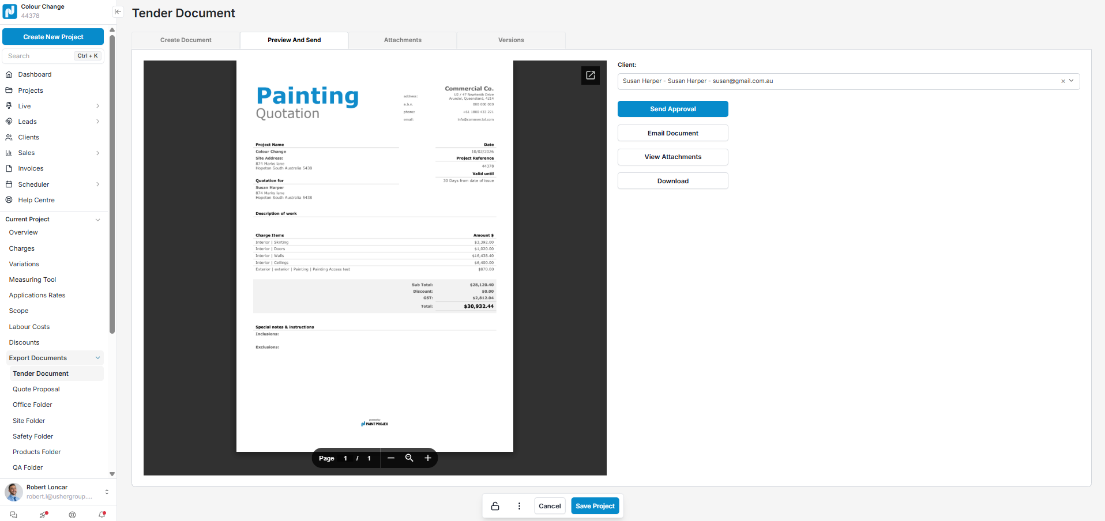
Task: Switch to the Attachments tab
Action: (403, 40)
